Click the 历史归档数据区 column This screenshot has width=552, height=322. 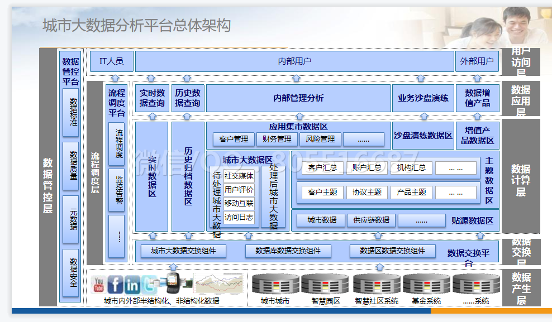pos(188,176)
